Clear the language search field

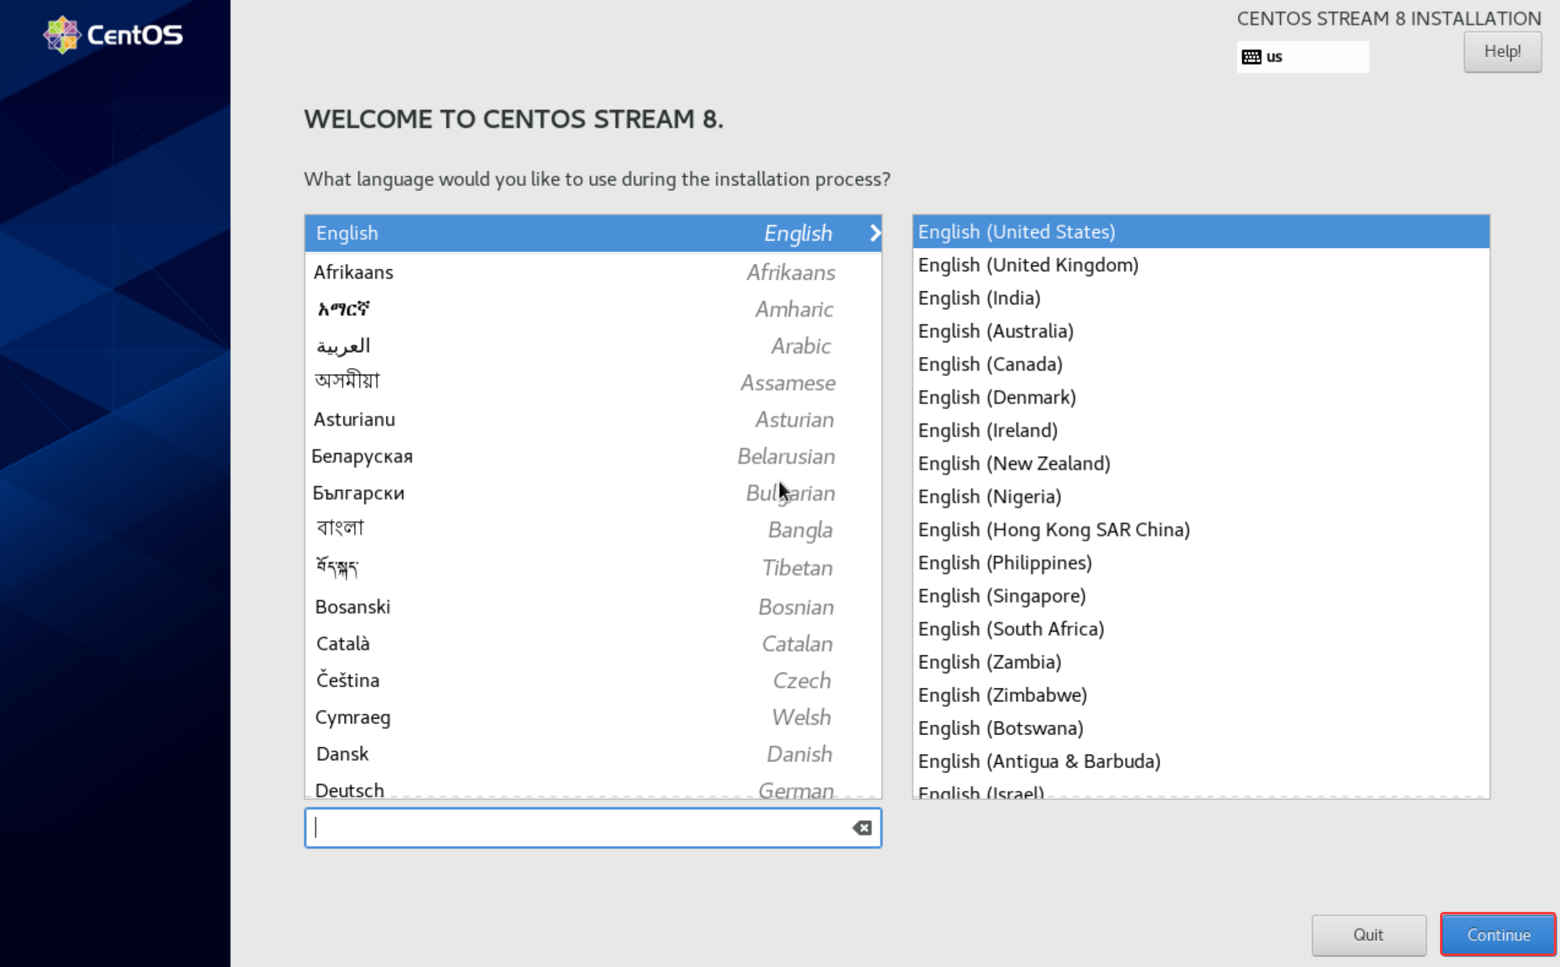point(861,827)
